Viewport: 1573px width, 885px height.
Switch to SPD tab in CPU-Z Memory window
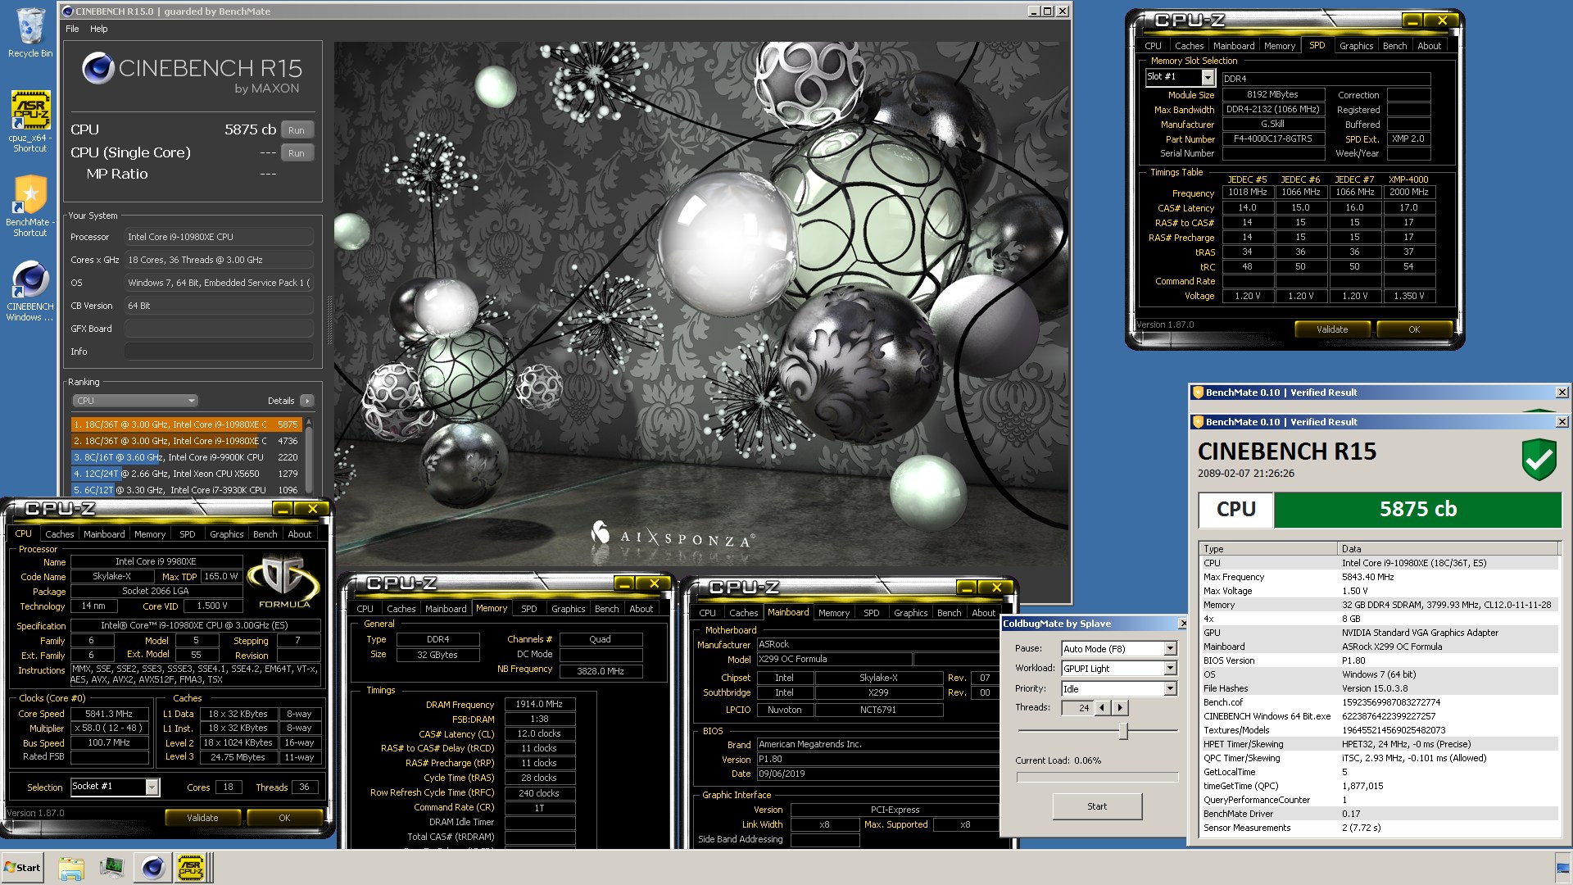[x=529, y=609]
